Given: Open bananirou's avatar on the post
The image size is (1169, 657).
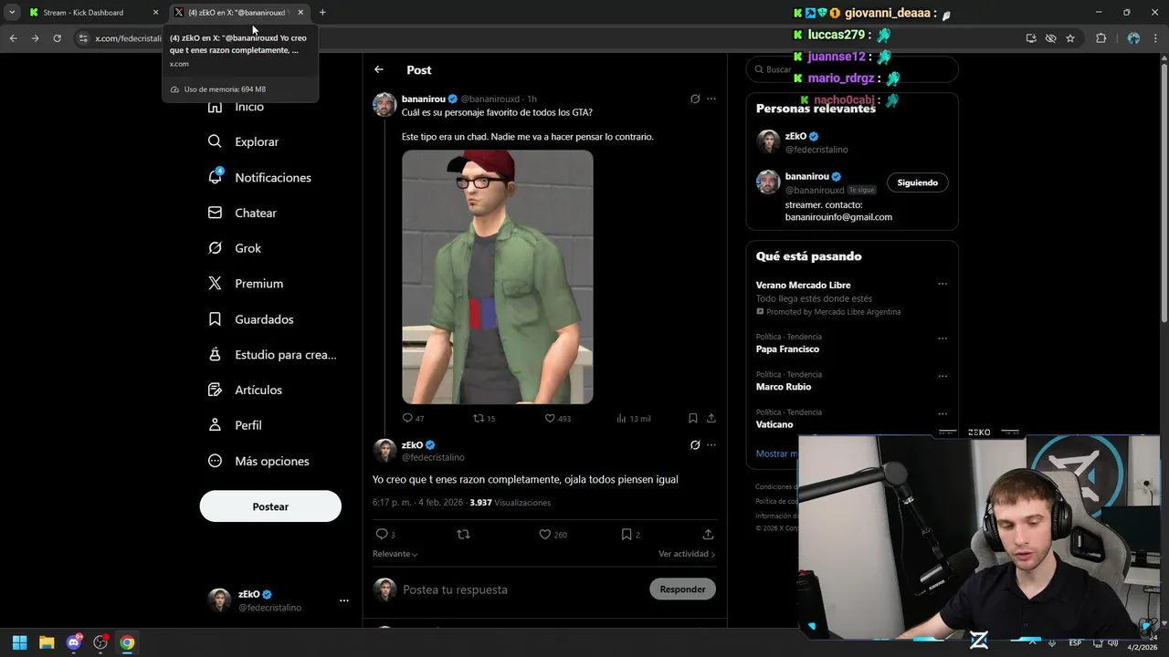Looking at the screenshot, I should 384,104.
